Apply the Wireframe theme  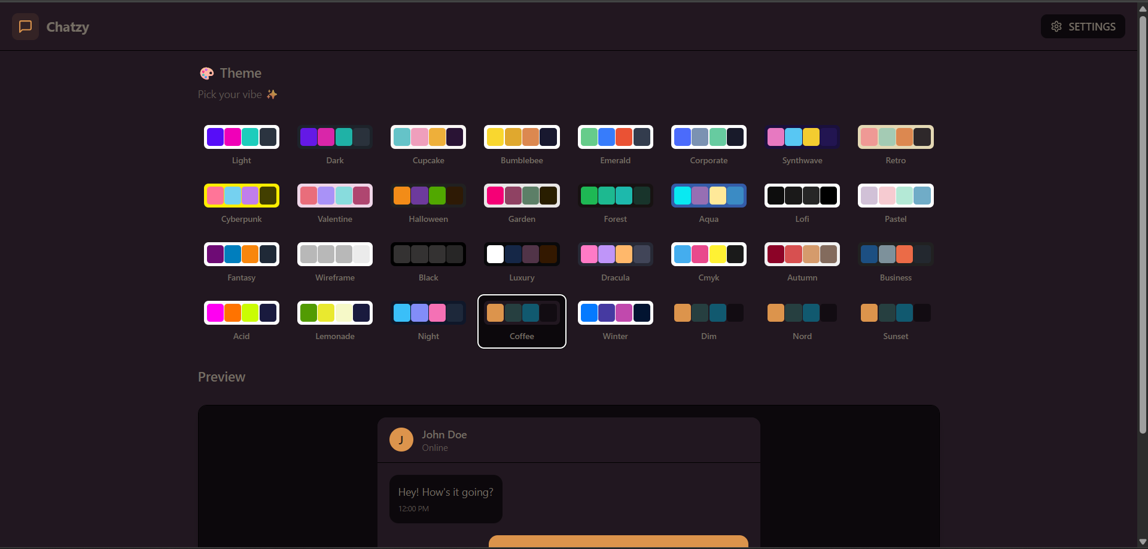335,263
